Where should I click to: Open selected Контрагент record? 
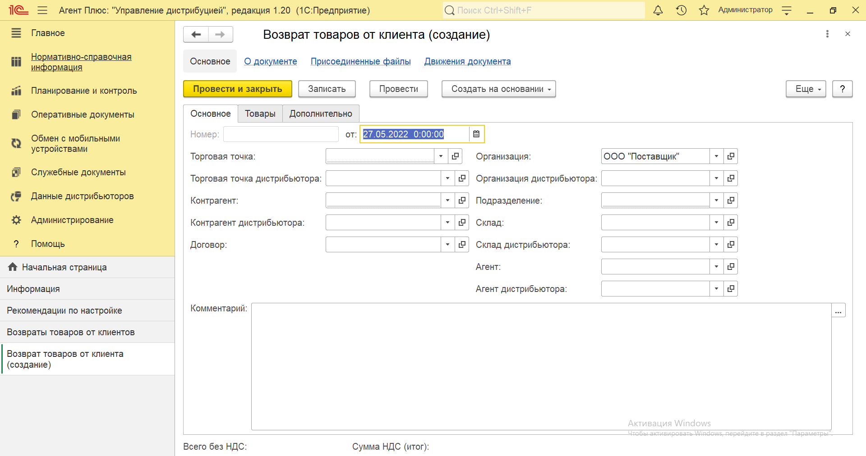pyautogui.click(x=462, y=200)
